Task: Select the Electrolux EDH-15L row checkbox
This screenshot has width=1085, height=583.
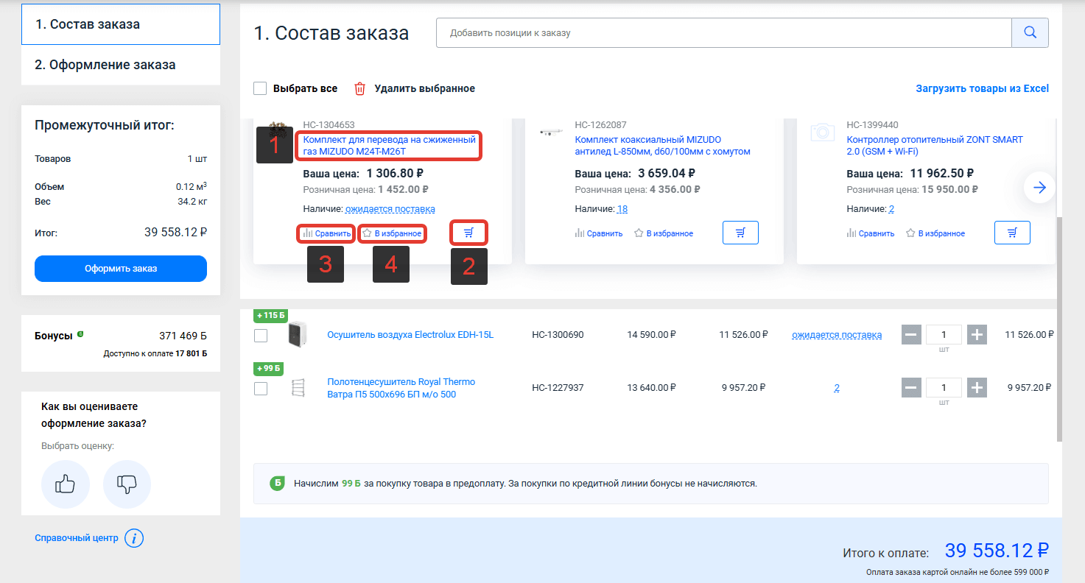Action: (260, 336)
